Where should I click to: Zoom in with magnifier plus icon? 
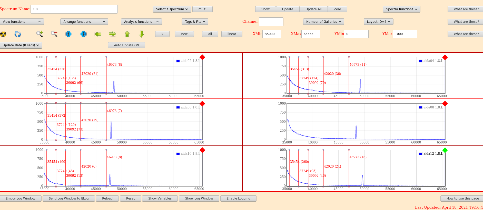point(40,34)
